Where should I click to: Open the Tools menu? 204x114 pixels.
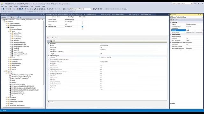(x=32, y=6)
